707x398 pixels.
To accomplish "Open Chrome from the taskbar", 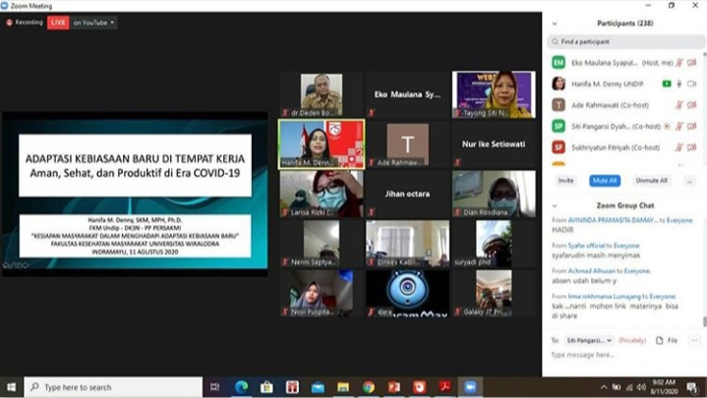I will (368, 387).
